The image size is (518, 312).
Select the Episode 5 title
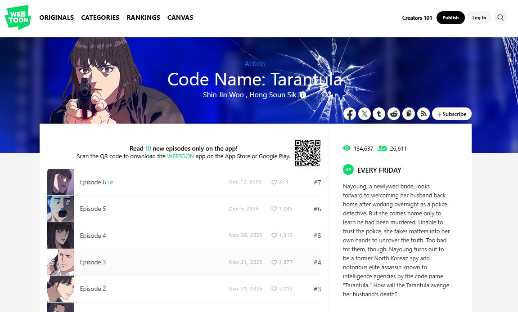coord(93,209)
